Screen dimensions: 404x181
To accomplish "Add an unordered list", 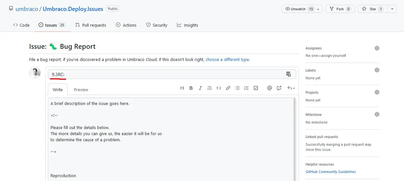I will (237, 88).
